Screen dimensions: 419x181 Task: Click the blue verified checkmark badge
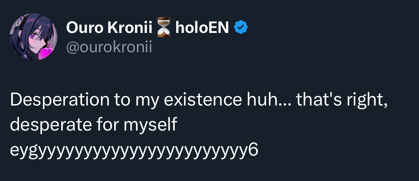point(241,28)
